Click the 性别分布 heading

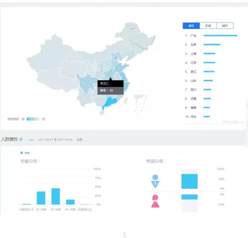click(x=156, y=161)
